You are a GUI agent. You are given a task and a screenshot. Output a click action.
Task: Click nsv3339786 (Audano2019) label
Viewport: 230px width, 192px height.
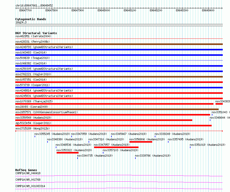[x=153, y=156]
